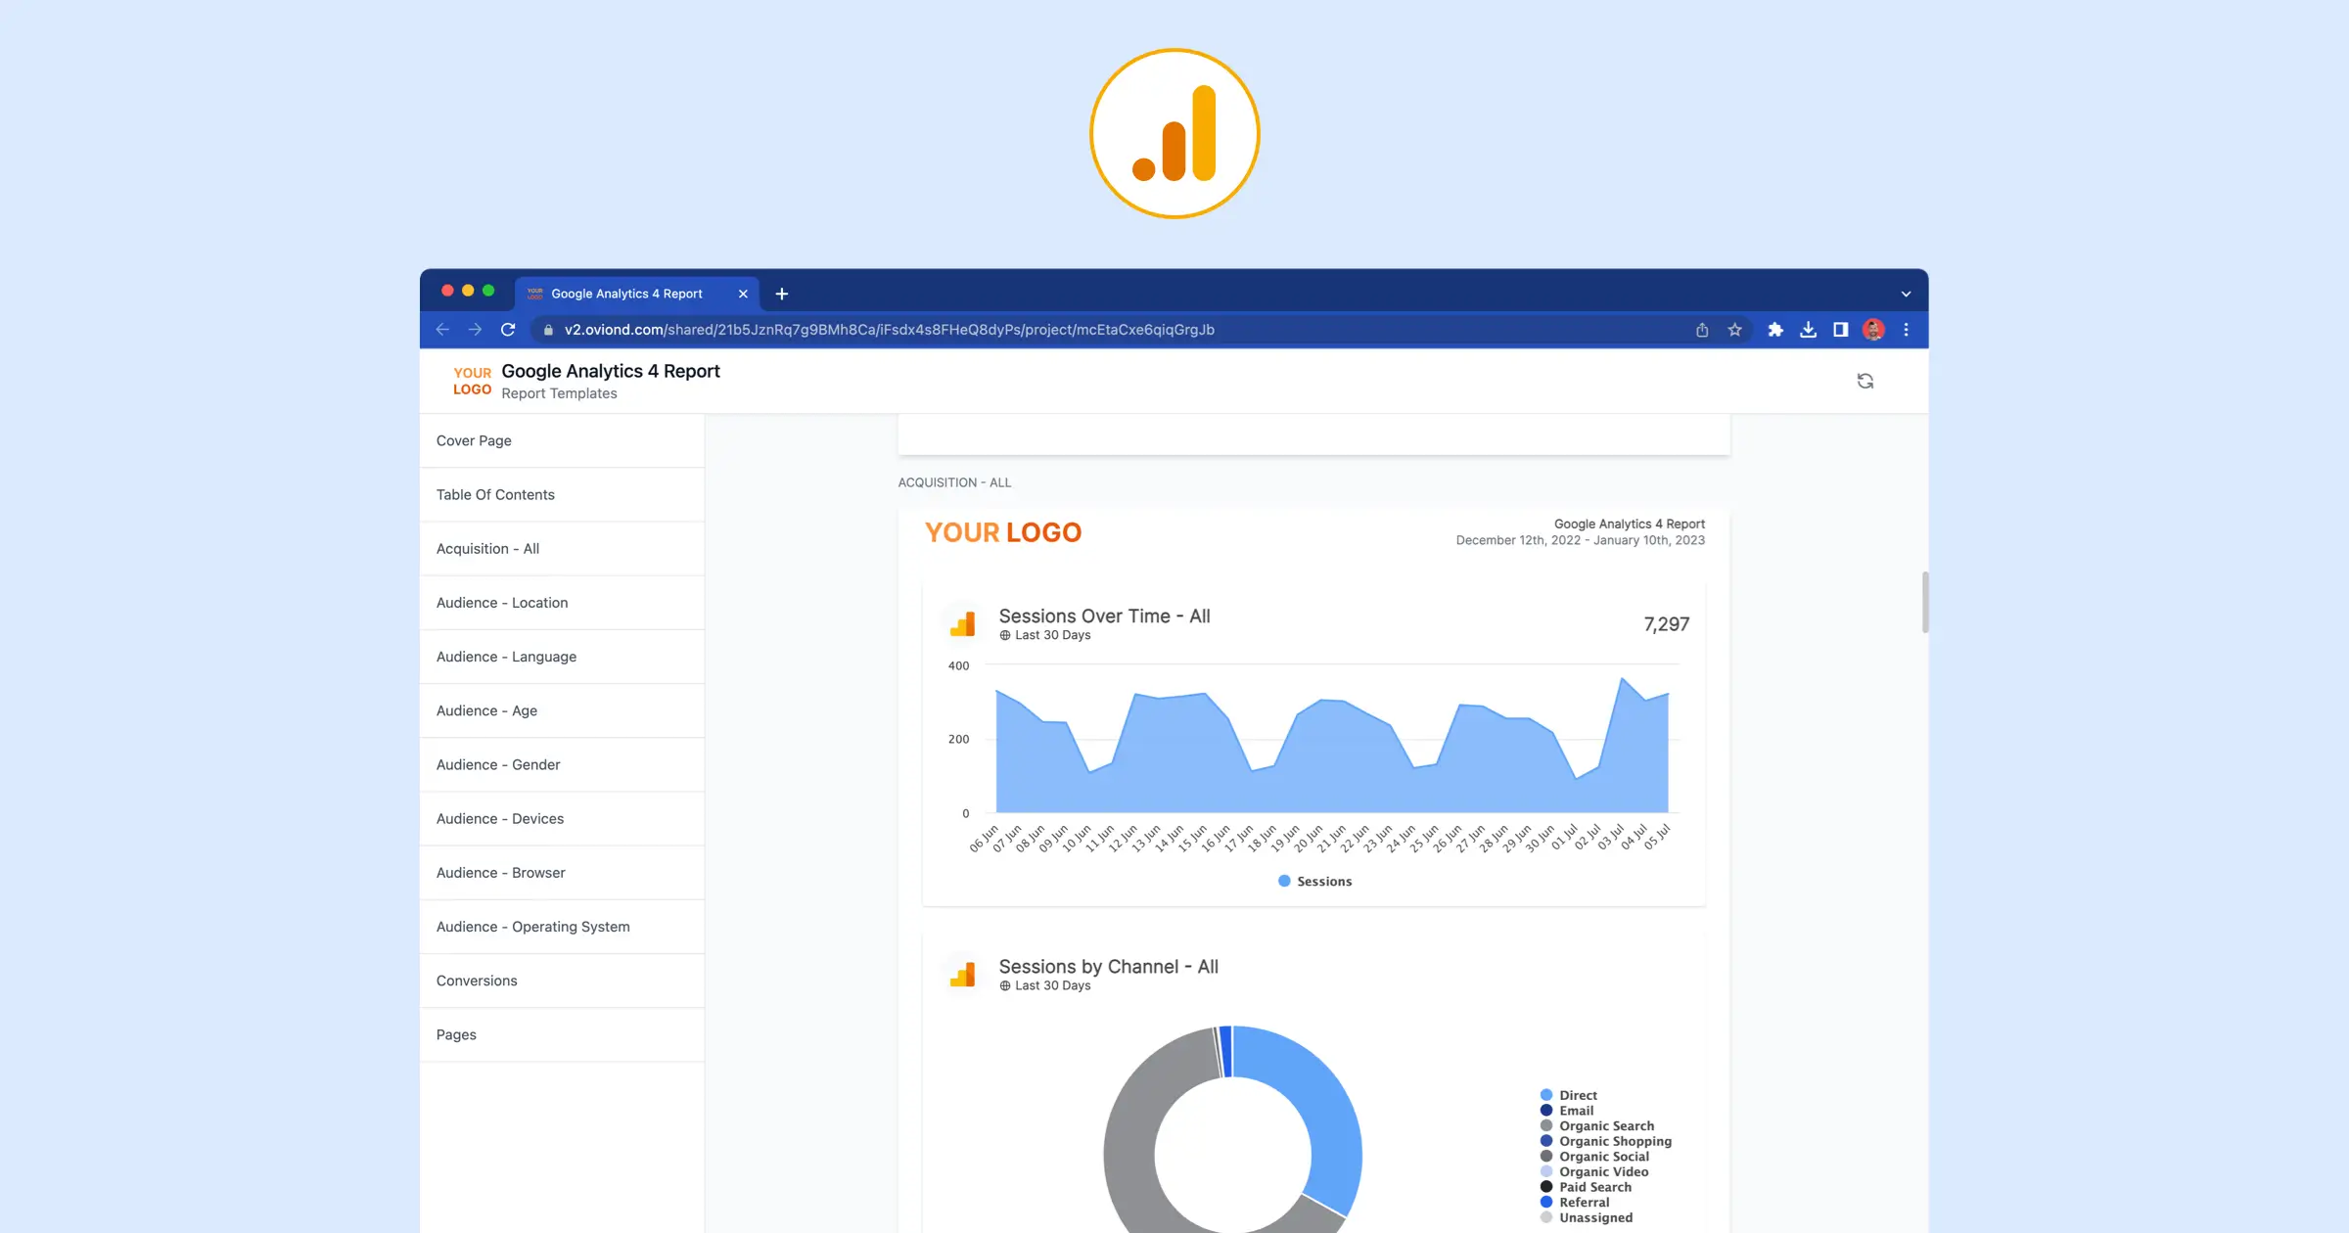Bookmark this page with the star icon
2349x1233 pixels.
[x=1735, y=330]
